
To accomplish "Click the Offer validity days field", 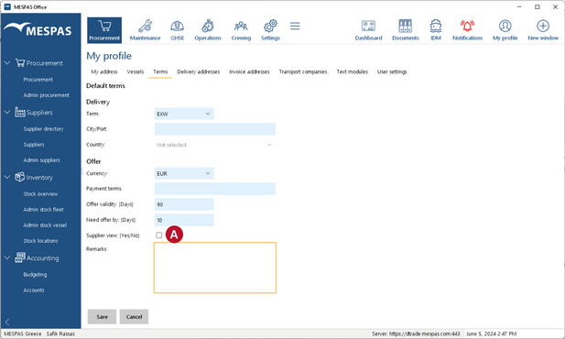I will 184,204.
